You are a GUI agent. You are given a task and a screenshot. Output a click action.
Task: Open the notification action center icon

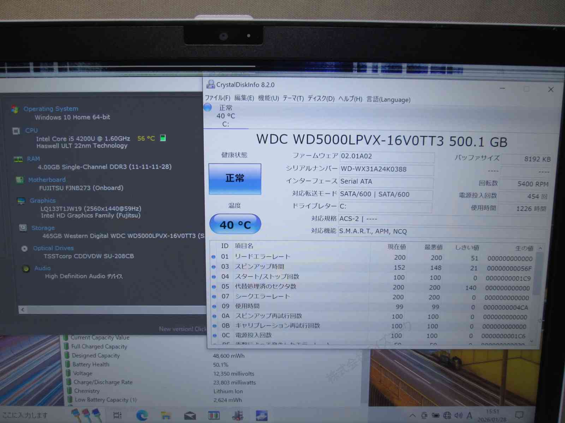tap(519, 415)
